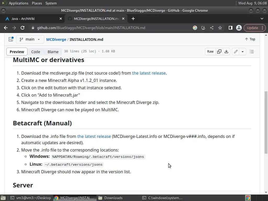
Task: Click the Raw button
Action: tap(210, 52)
